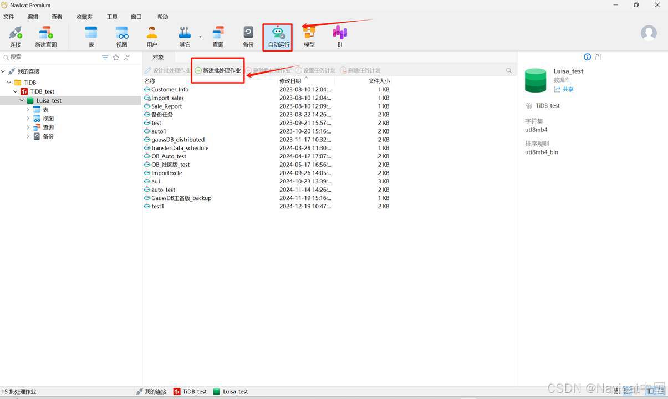The image size is (668, 399).
Task: Expand the 备份 node in the tree
Action: pyautogui.click(x=28, y=136)
